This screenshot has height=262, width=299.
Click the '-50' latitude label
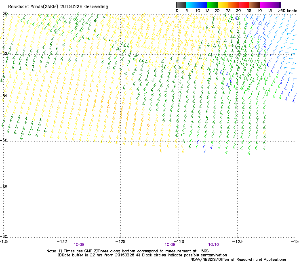pos(4,13)
